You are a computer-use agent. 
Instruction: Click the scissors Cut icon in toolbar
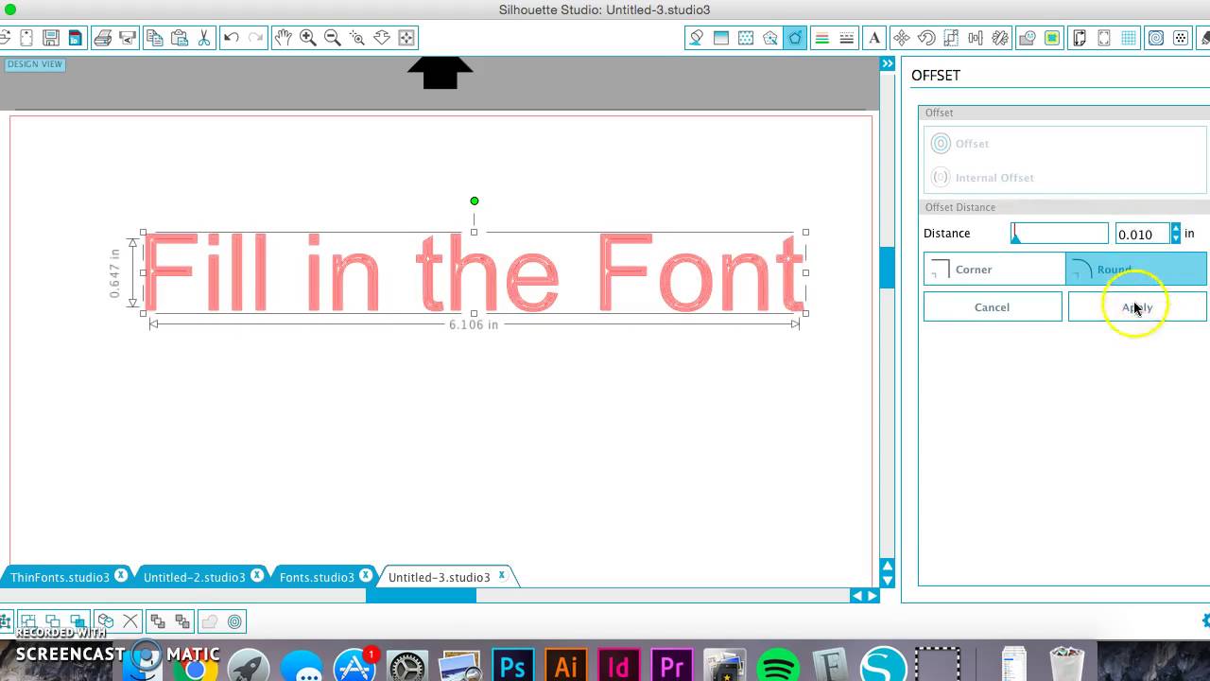point(203,38)
